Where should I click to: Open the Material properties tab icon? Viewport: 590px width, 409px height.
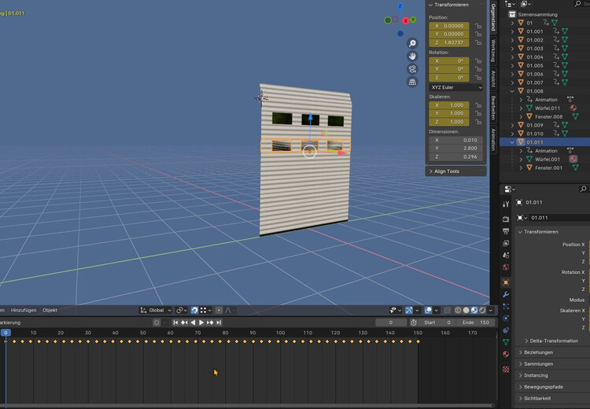pos(506,354)
